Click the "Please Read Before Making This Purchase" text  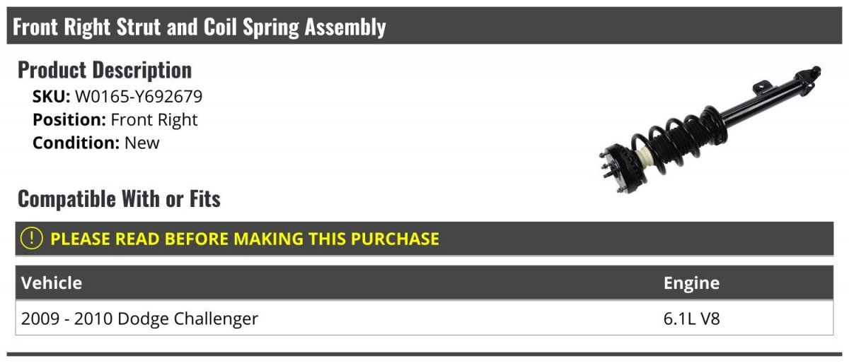[x=244, y=239]
